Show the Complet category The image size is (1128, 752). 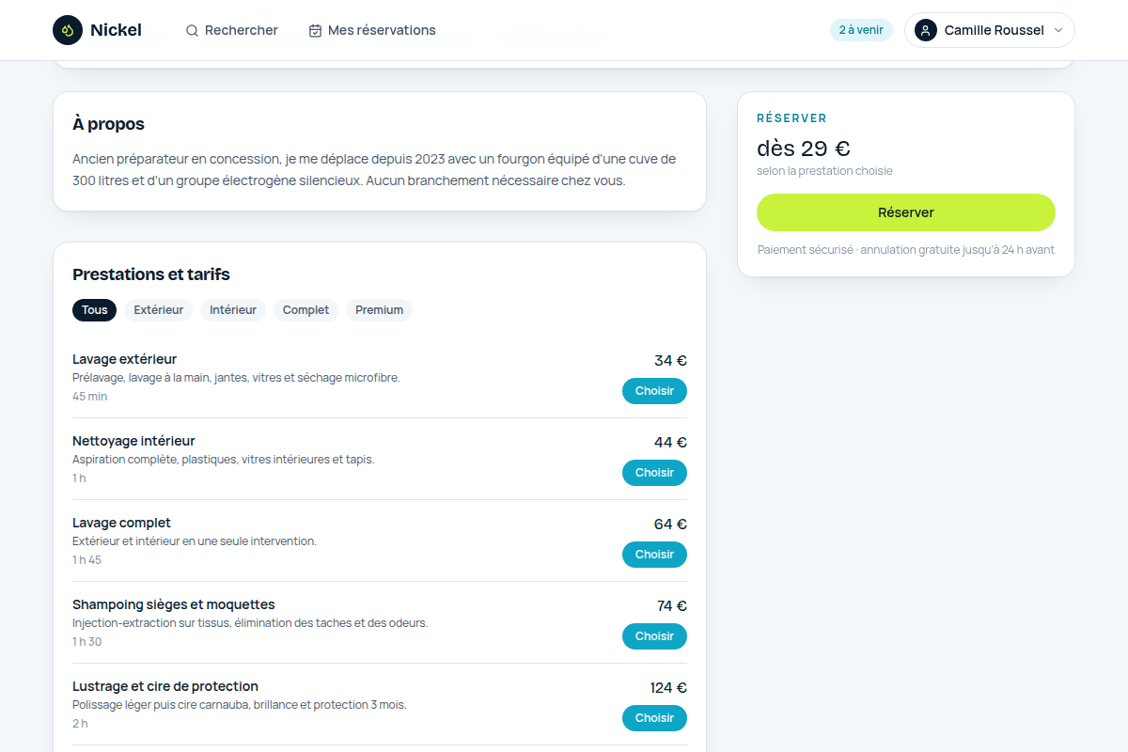(305, 310)
